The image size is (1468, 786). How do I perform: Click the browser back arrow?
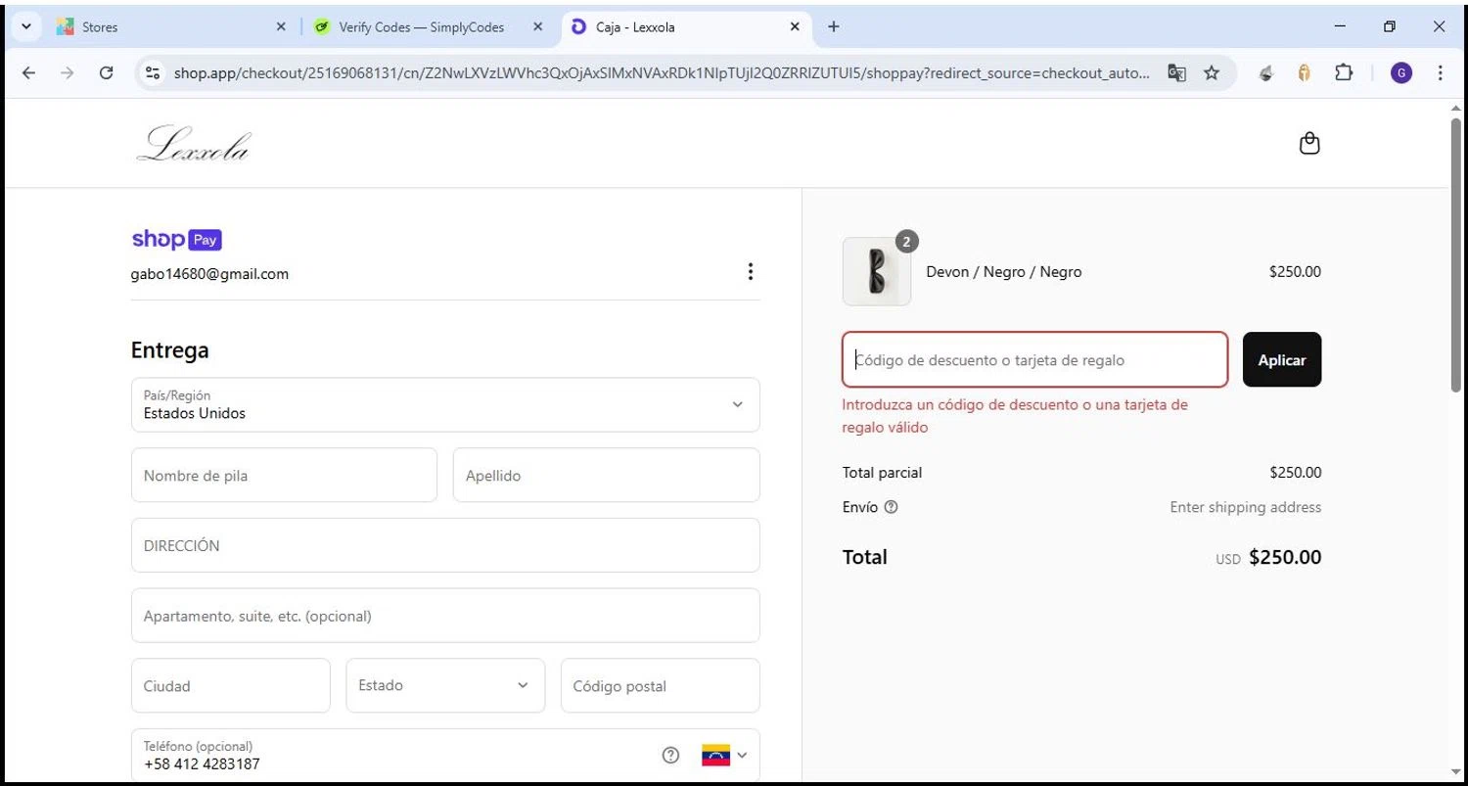28,72
